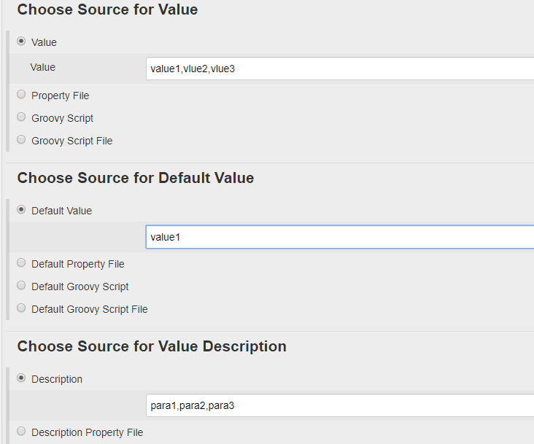The image size is (534, 444).
Task: Click the 'Choose Source for Value Description' heading
Action: (x=152, y=346)
